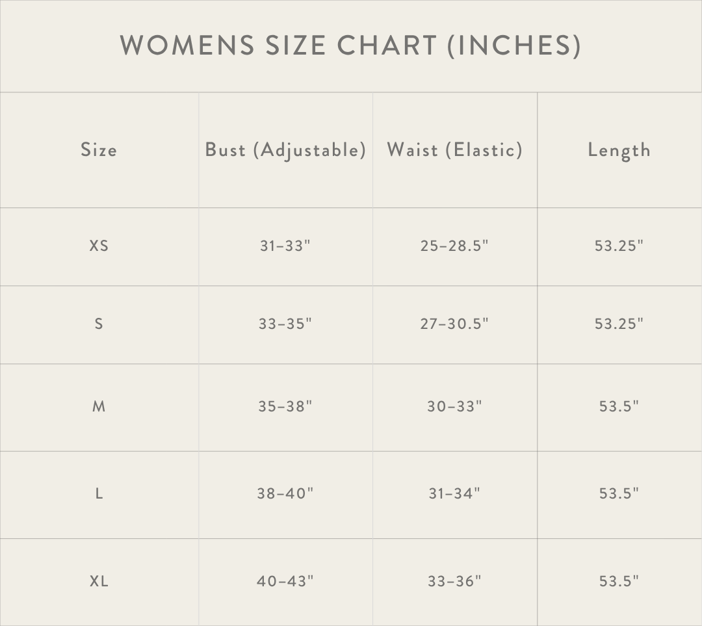
Task: Select the 38–40" bust cell
Action: point(285,493)
